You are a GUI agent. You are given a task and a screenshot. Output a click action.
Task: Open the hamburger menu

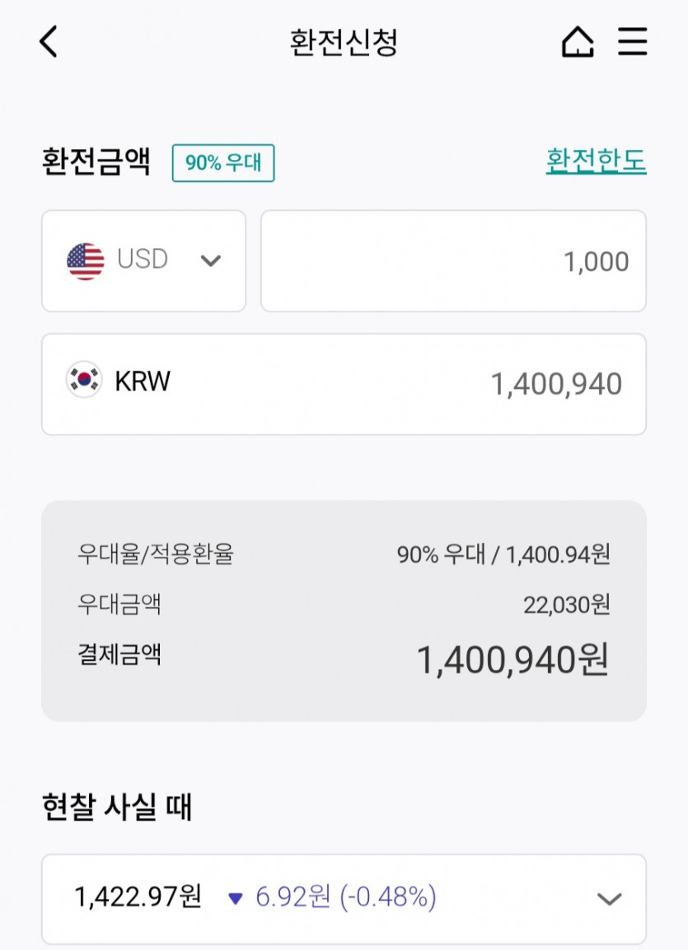pyautogui.click(x=632, y=41)
